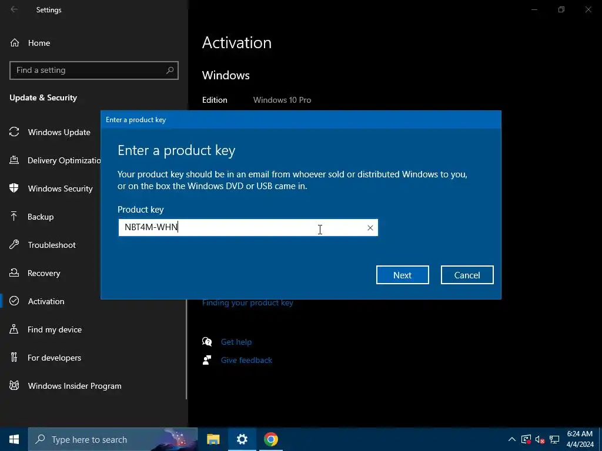The image size is (602, 451).
Task: Open the Windows Start menu
Action: (14, 439)
